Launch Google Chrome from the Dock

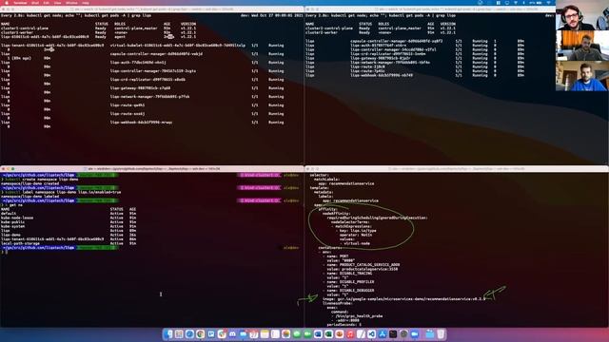click(x=200, y=333)
